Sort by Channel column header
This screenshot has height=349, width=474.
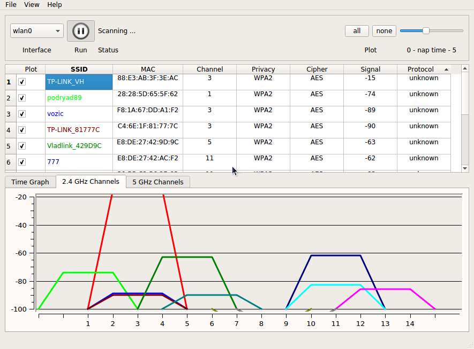coord(209,69)
